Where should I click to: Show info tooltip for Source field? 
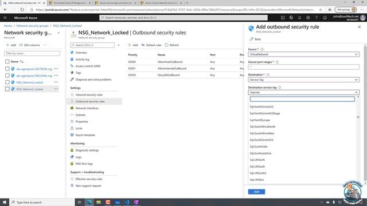click(262, 49)
